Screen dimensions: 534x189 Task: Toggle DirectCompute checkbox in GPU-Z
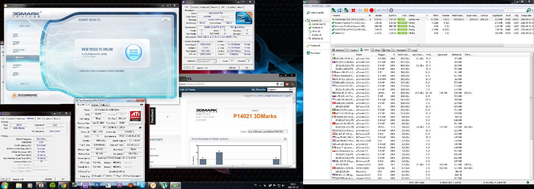124,176
